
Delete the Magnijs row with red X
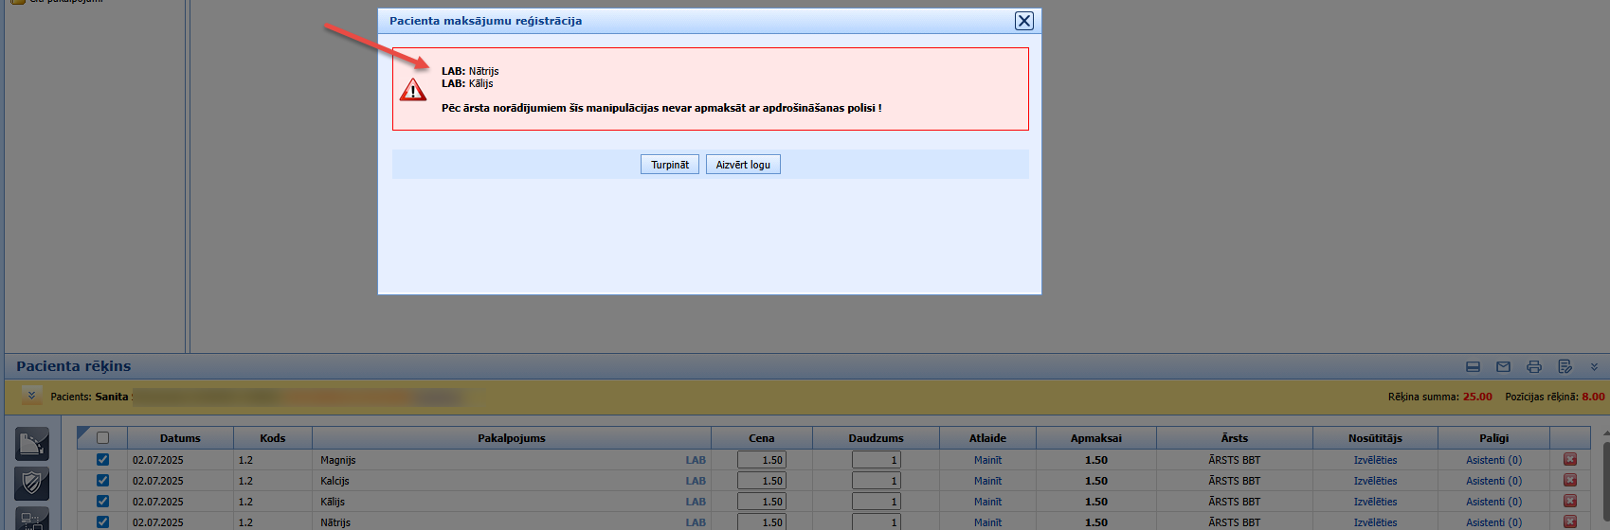(x=1570, y=459)
